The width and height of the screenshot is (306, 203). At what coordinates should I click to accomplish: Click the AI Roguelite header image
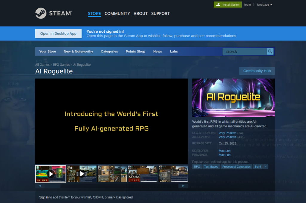point(233,98)
